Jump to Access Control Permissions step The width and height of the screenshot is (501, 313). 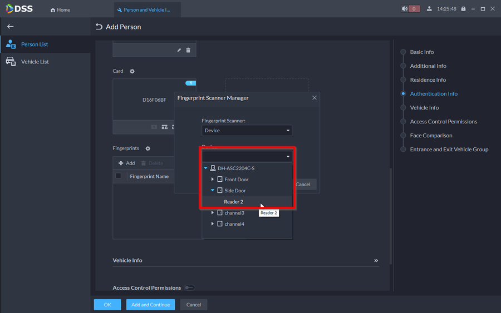pyautogui.click(x=444, y=122)
